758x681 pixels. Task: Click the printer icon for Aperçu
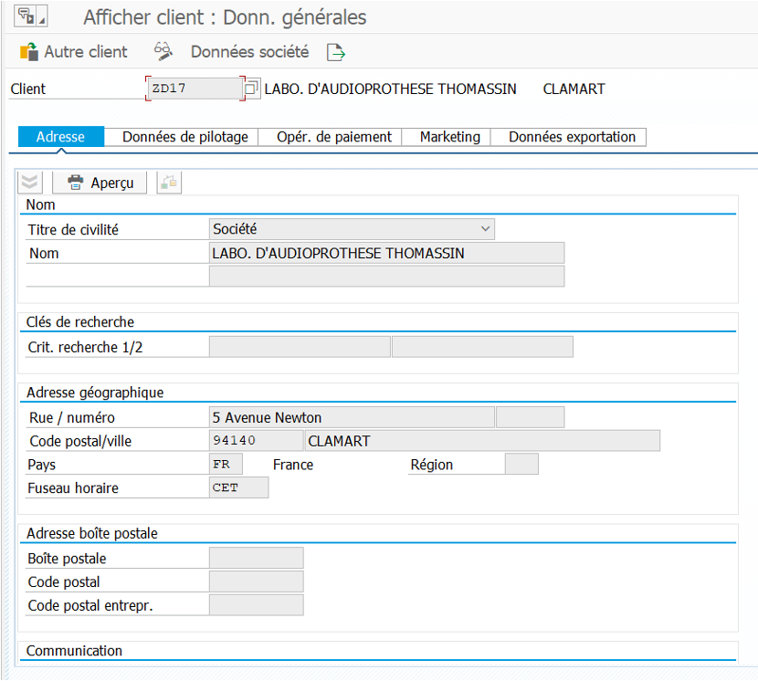click(76, 183)
